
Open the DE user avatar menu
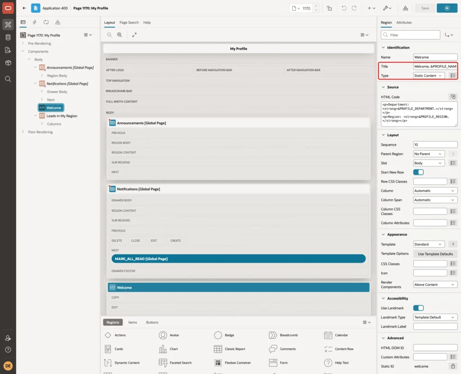8,366
